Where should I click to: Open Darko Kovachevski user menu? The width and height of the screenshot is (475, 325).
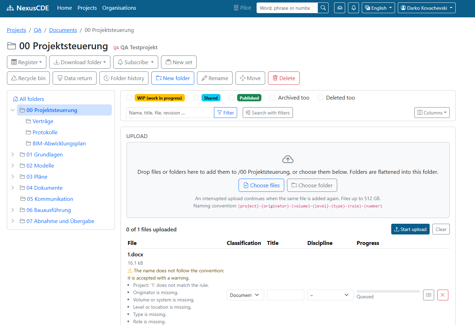(427, 8)
